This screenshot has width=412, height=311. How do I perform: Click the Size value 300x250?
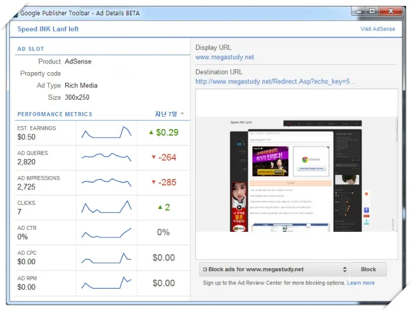click(77, 97)
